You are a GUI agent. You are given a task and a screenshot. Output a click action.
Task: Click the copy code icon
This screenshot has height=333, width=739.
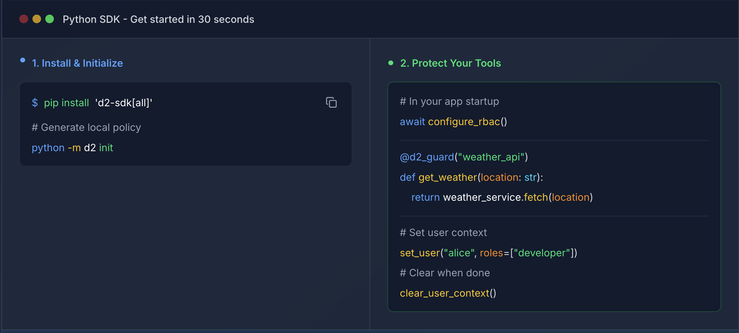pyautogui.click(x=331, y=102)
